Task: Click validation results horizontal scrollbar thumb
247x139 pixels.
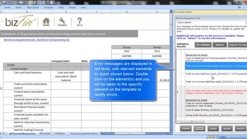Action: tap(192, 122)
